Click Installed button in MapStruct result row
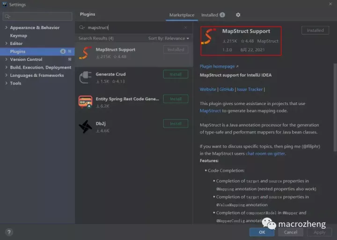Image resolution: width=337 pixels, height=240 pixels. [176, 50]
